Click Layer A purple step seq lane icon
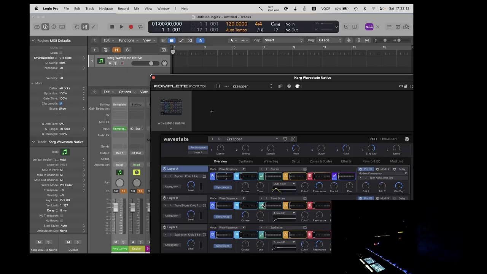The image size is (487, 274). pos(334,176)
